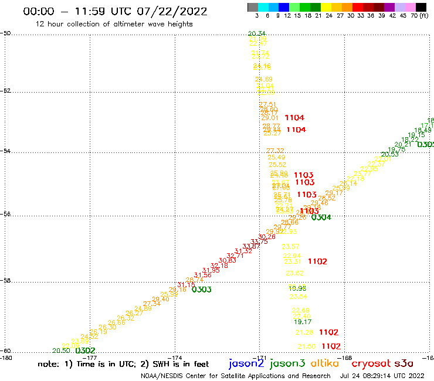Select longitude axis label -168

point(345,358)
